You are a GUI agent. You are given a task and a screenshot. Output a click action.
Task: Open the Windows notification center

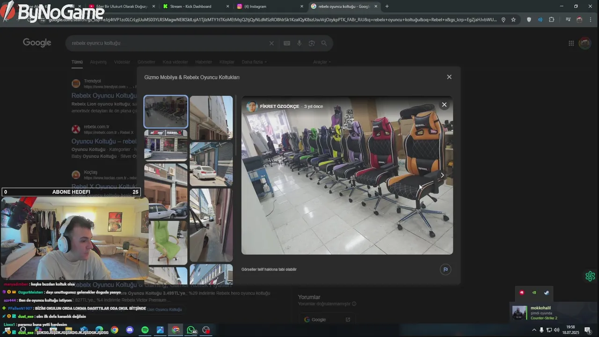pyautogui.click(x=588, y=330)
